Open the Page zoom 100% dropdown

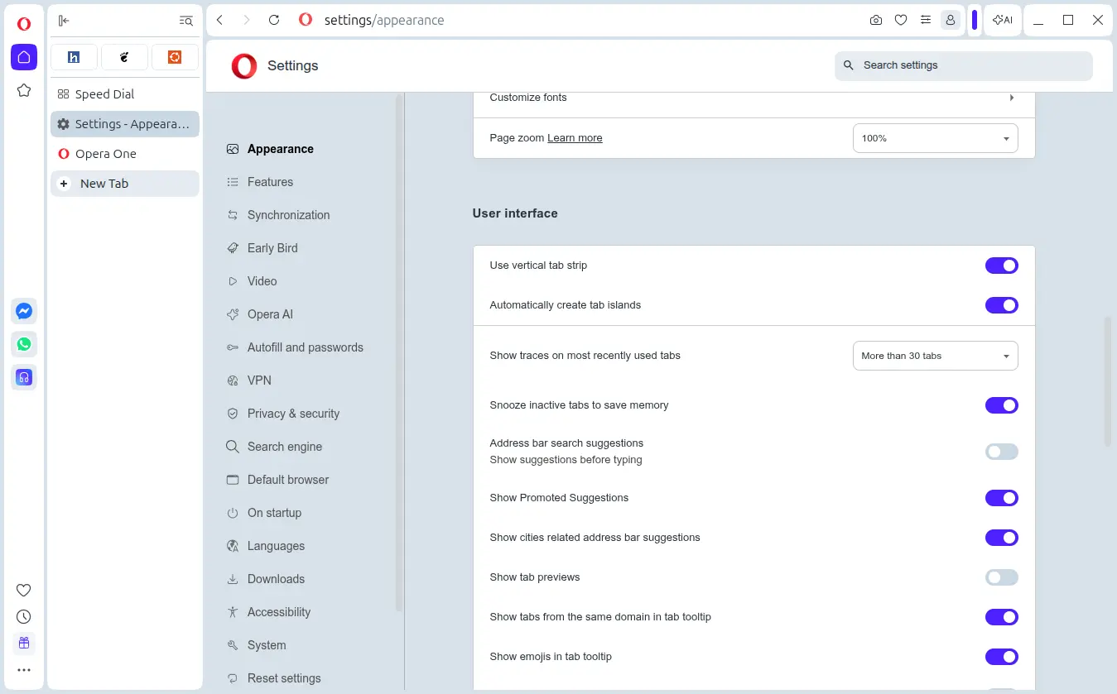click(x=935, y=138)
